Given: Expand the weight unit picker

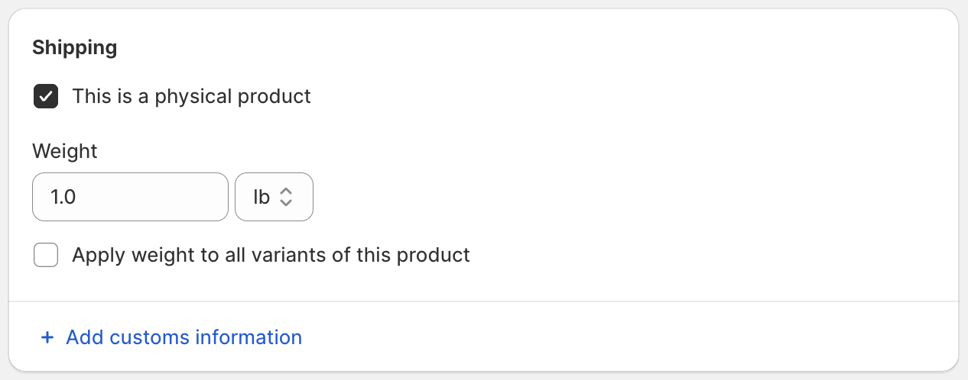Looking at the screenshot, I should 274,197.
